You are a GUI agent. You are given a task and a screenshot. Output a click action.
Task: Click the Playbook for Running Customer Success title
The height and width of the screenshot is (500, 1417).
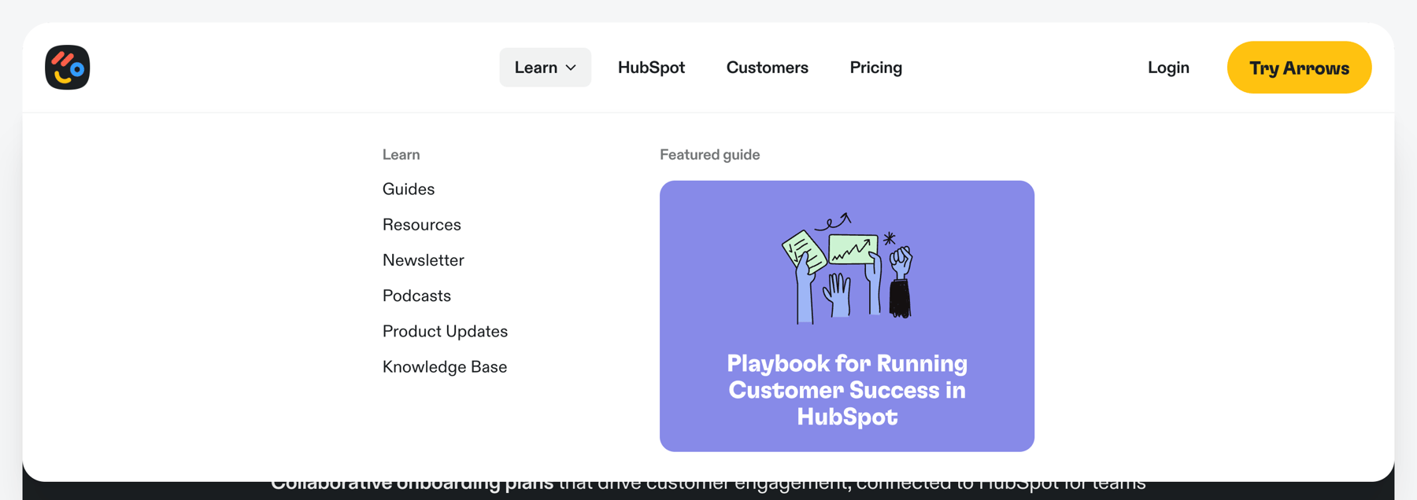tap(847, 390)
